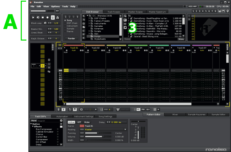The height and width of the screenshot is (152, 231).
Task: Expand the Samples folder in browser tree
Action: [x=89, y=26]
